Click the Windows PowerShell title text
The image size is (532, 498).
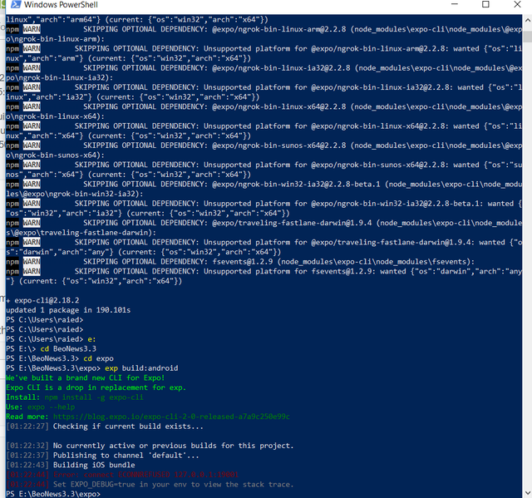point(61,5)
